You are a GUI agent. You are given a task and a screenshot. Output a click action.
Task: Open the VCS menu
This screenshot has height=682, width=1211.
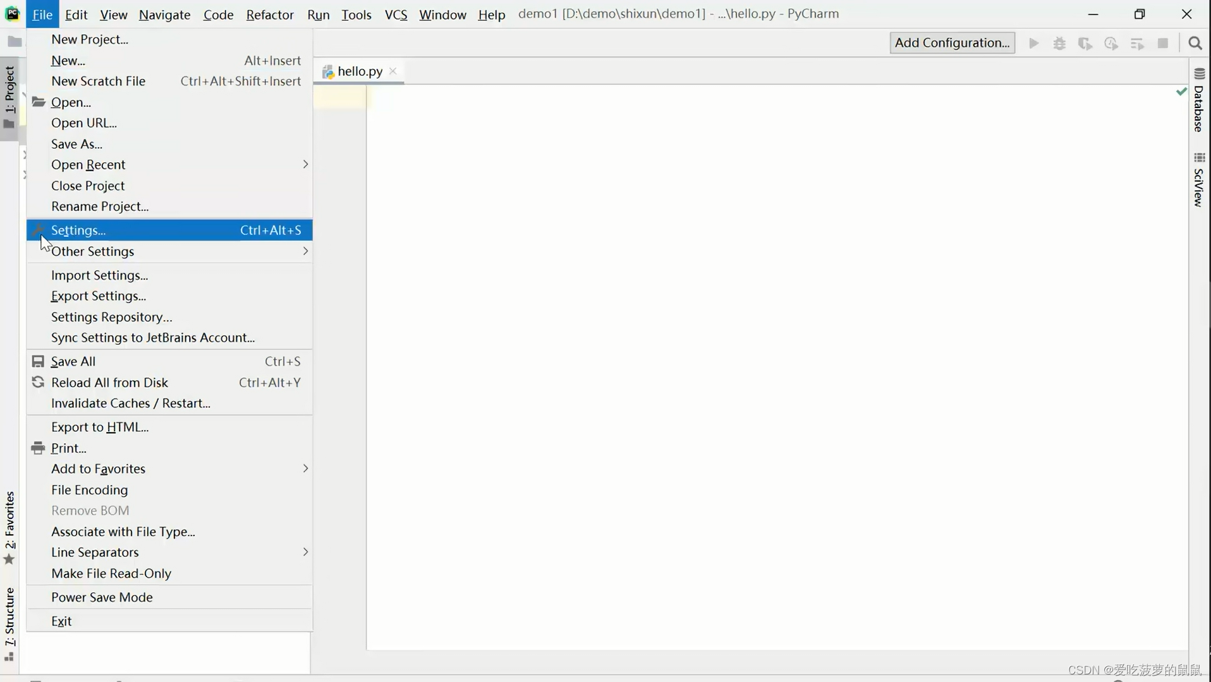click(x=396, y=14)
